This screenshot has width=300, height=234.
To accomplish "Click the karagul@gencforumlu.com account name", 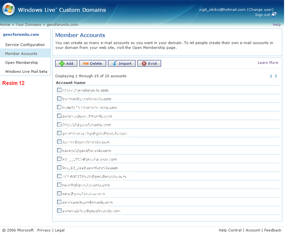I will (86, 151).
